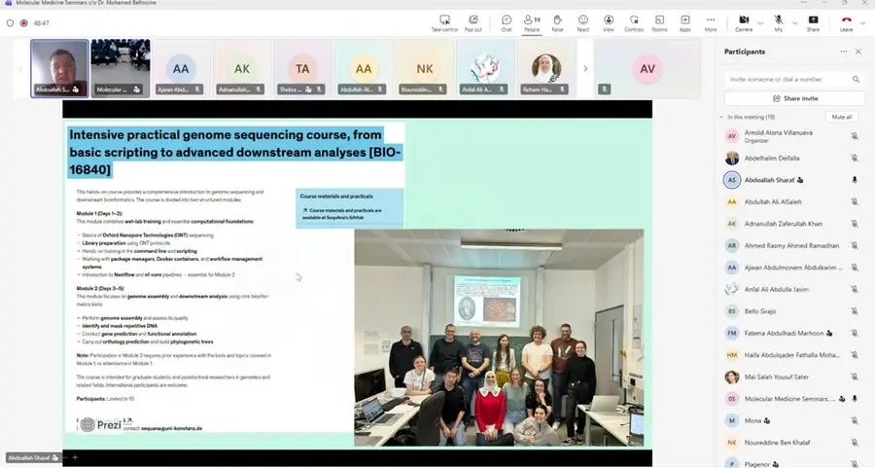The image size is (875, 468).
Task: Toggle the Camera on or off
Action: (x=743, y=21)
